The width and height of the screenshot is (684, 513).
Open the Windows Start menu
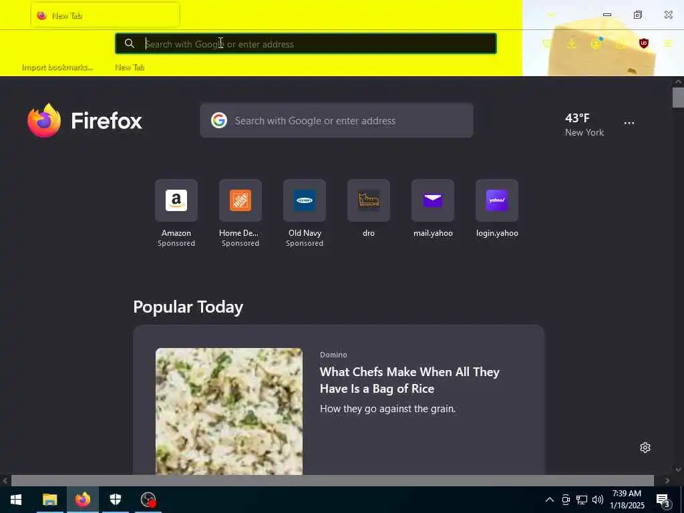pos(16,500)
